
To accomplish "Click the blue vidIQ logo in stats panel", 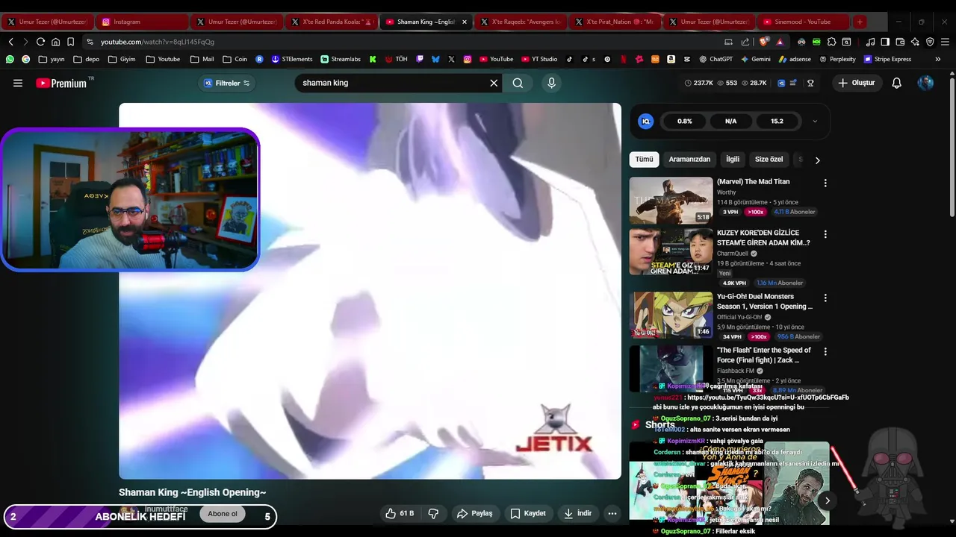I will click(x=646, y=121).
